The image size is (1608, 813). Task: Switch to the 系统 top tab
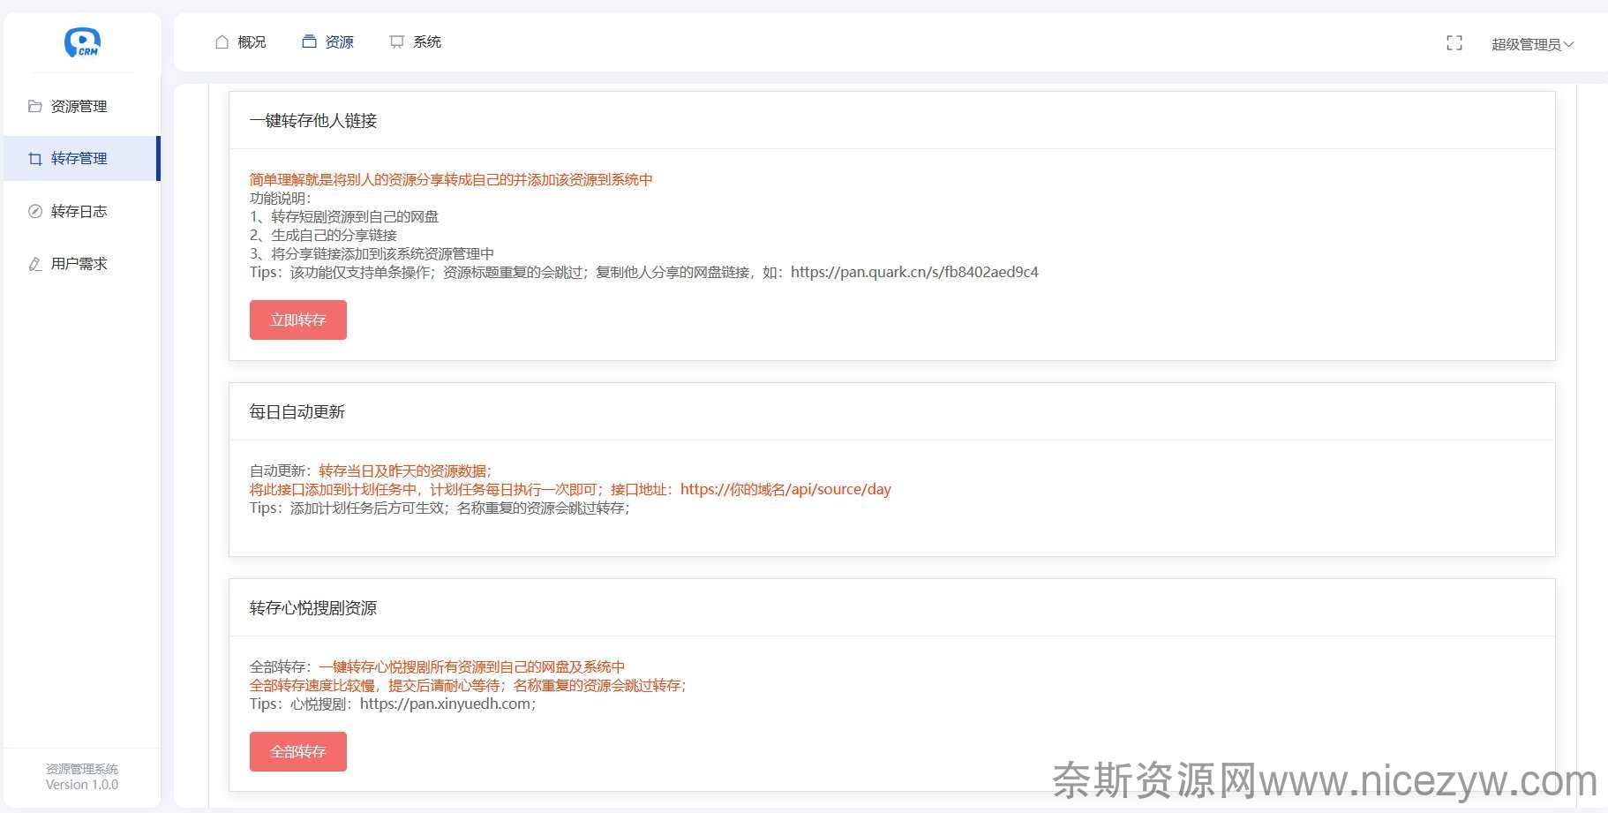click(x=427, y=42)
